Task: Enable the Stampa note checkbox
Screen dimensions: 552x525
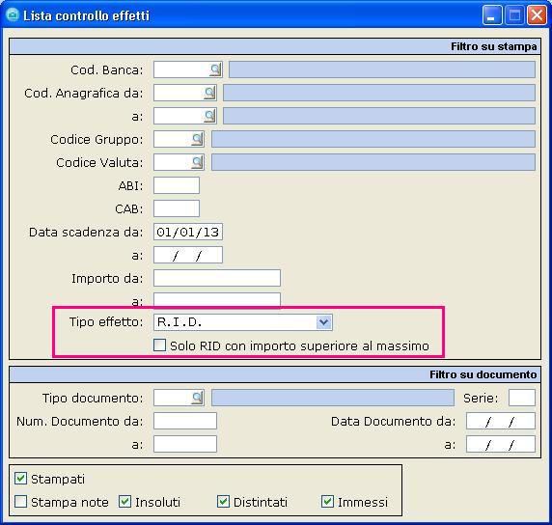Action: coord(20,502)
